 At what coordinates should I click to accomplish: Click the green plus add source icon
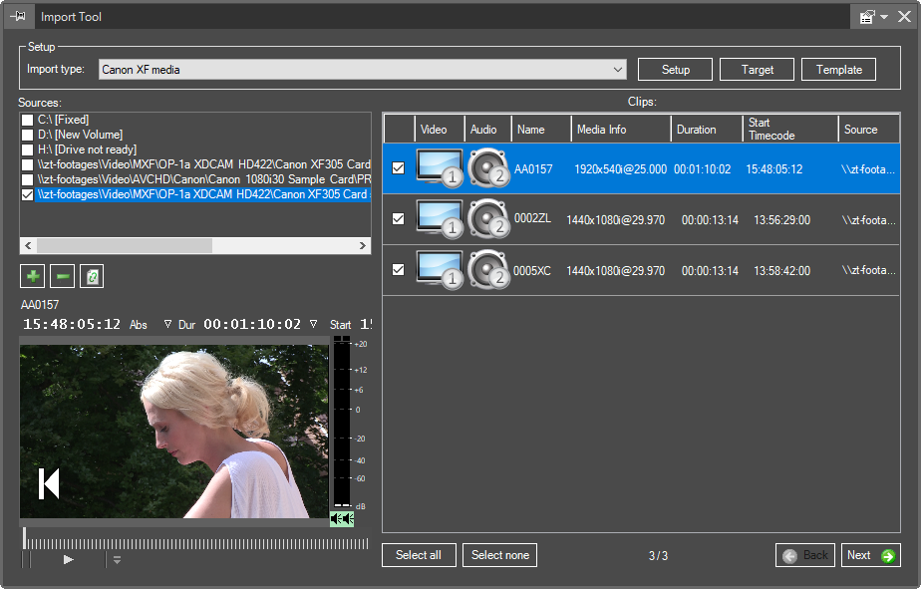[32, 276]
